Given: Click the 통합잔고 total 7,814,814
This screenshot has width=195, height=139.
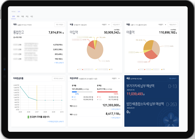Looking at the screenshot, I should click(x=55, y=33).
